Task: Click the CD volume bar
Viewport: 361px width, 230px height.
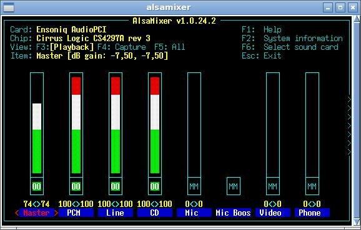Action: coord(155,125)
